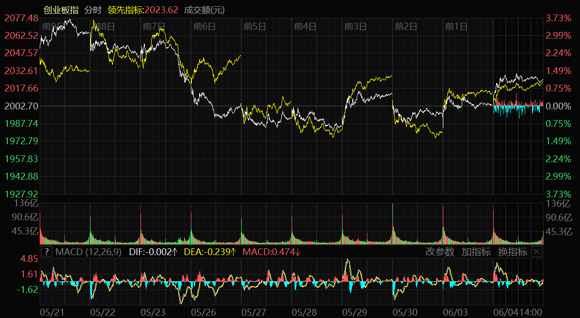
Task: Click the 05/23 date on the time axis
Action: (x=153, y=313)
